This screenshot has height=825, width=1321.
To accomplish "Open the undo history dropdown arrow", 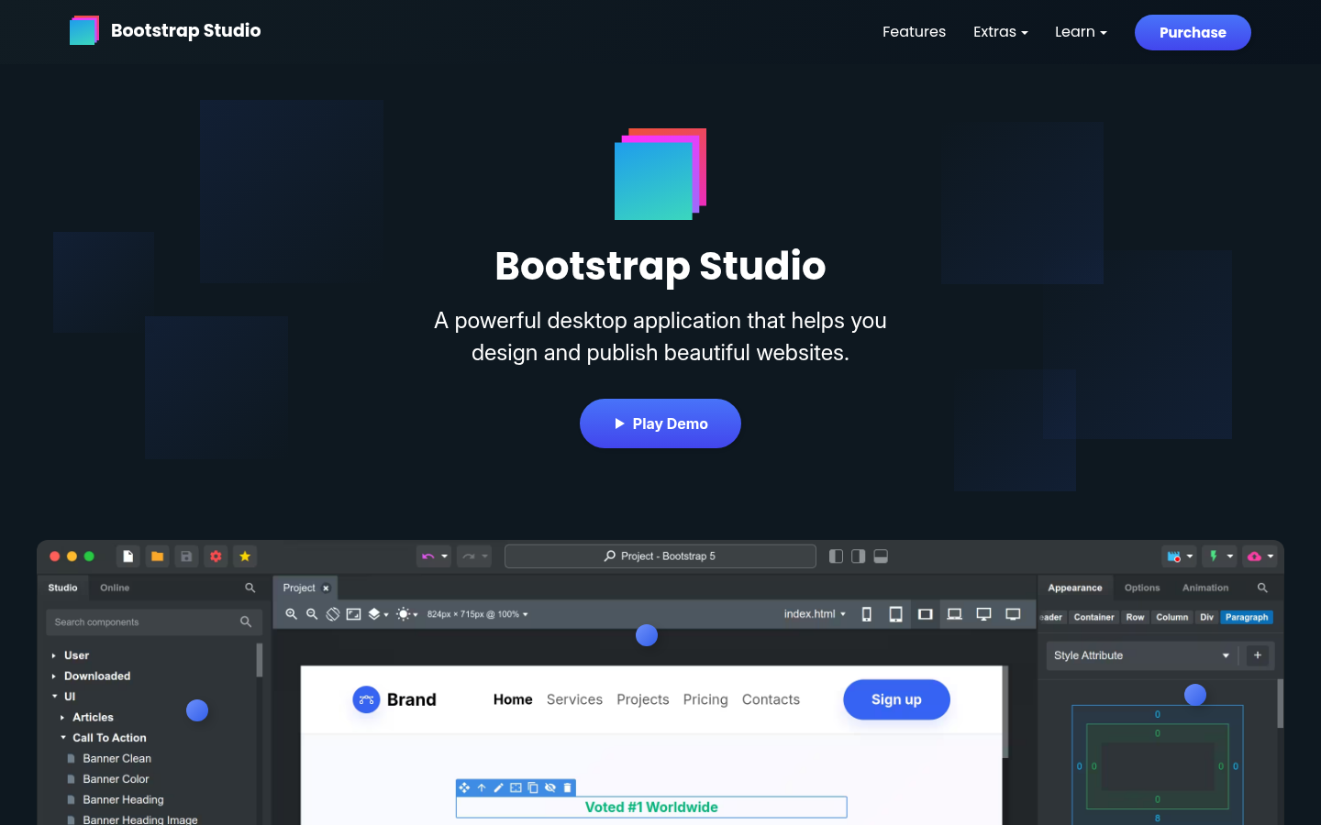I will point(445,556).
